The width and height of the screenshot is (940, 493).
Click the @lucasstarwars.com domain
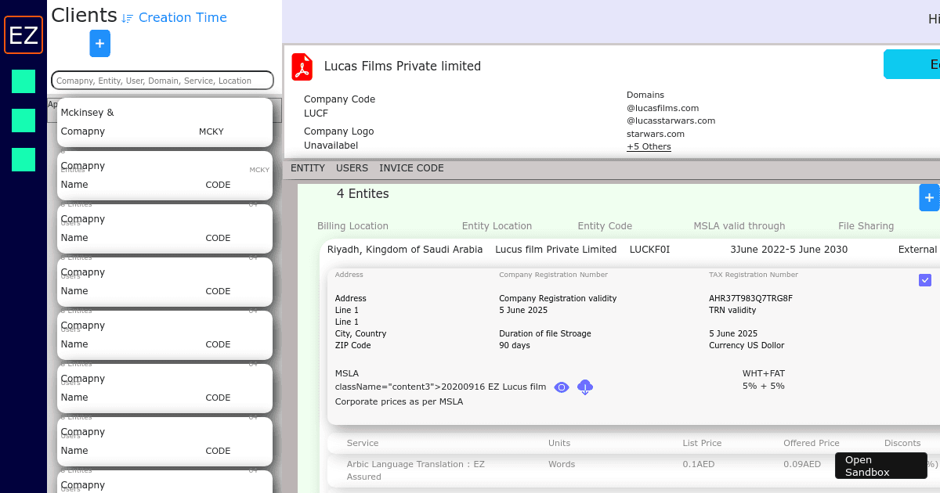[x=671, y=121]
